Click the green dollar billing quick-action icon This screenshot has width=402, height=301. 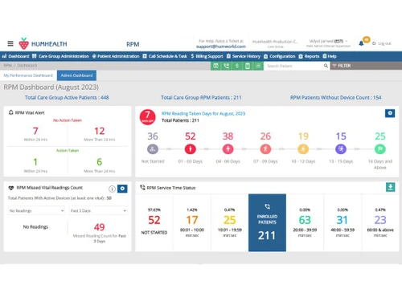pos(237,66)
